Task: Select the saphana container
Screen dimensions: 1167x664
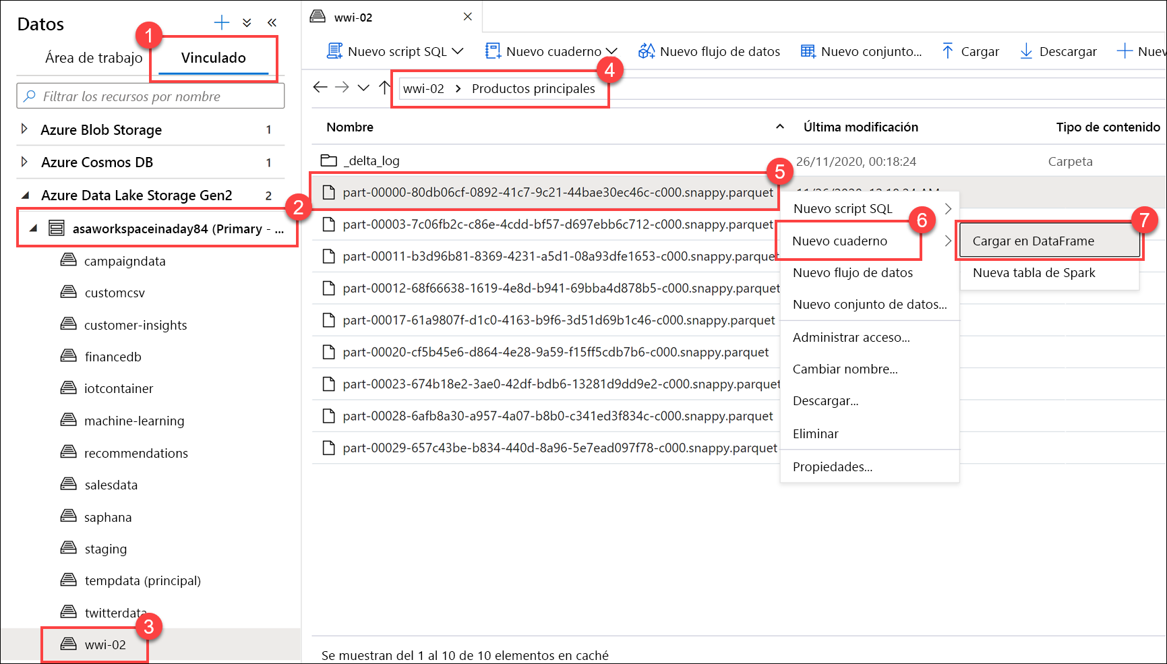Action: 108,517
